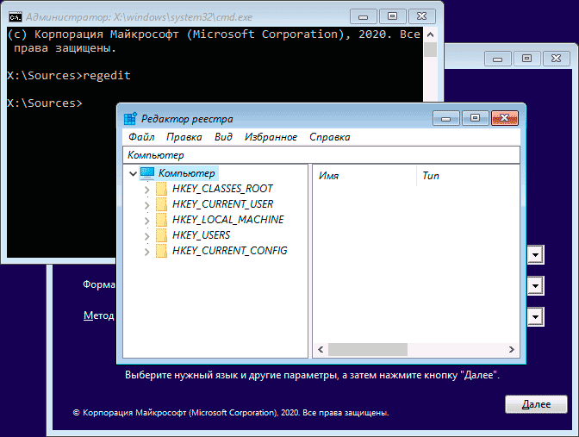The height and width of the screenshot is (437, 579).
Task: Close the cmd.exe command prompt window
Action: pos(421,16)
